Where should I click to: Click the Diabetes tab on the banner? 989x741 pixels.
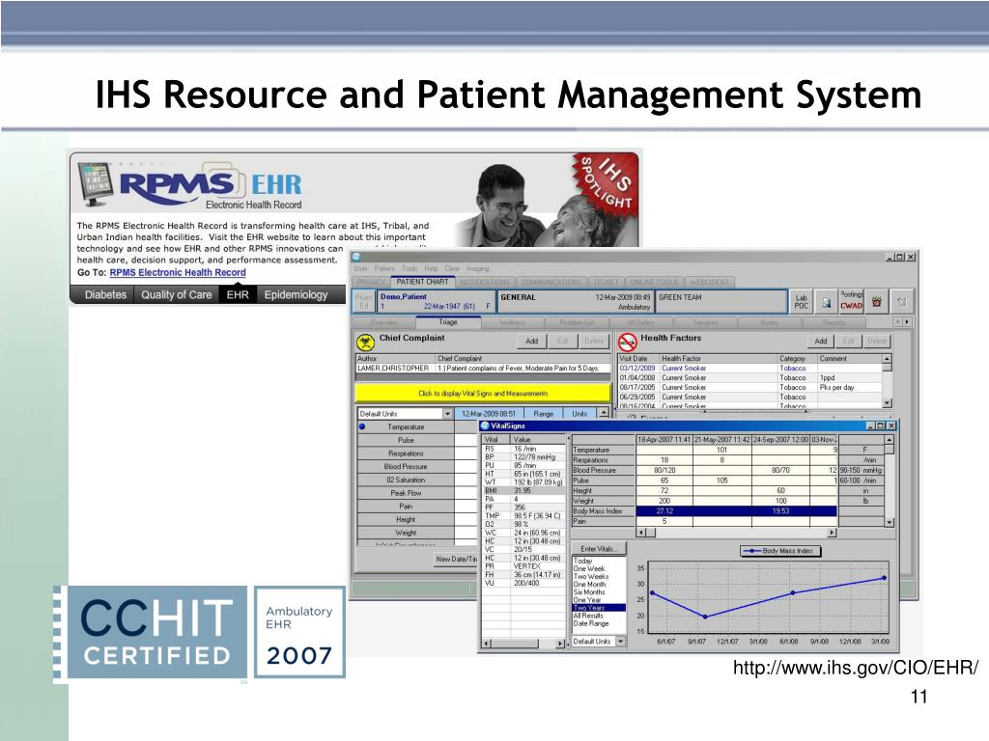(x=105, y=294)
